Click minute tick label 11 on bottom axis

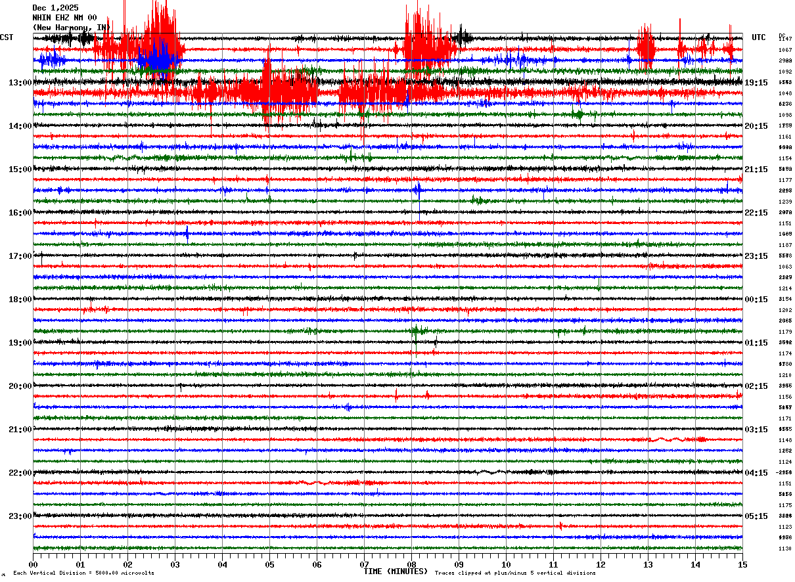click(553, 564)
